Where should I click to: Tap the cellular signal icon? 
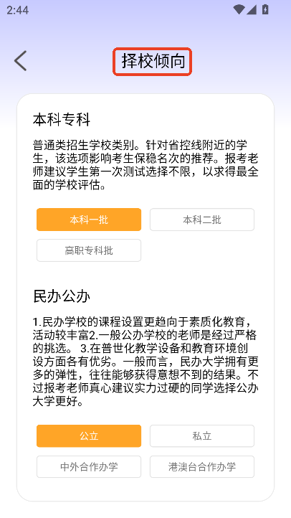tap(252, 10)
